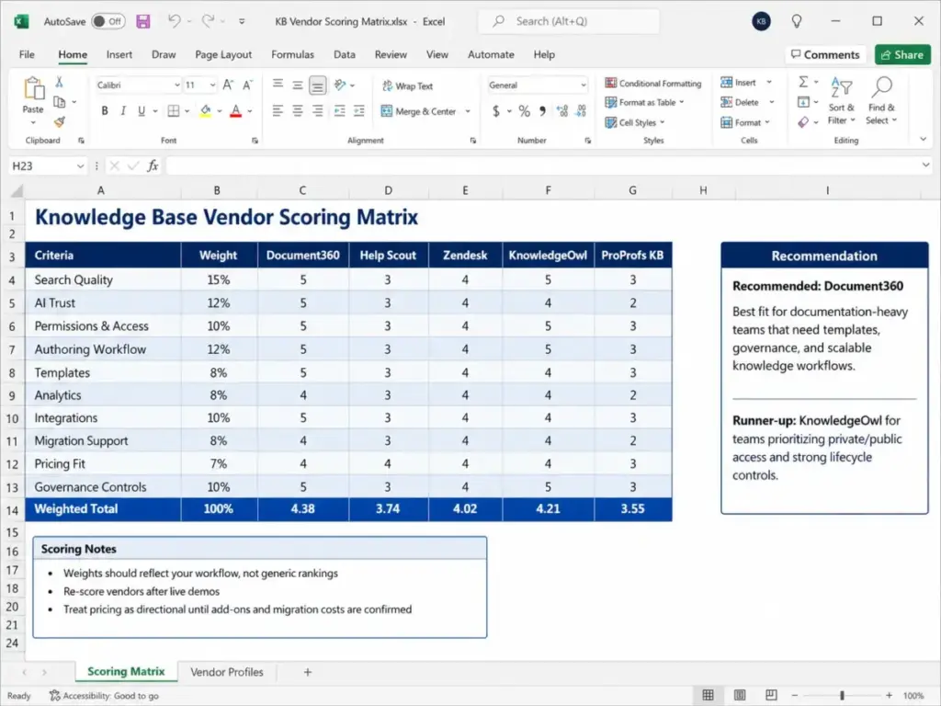Viewport: 941px width, 706px height.
Task: Open the General number format dropdown
Action: coord(583,85)
